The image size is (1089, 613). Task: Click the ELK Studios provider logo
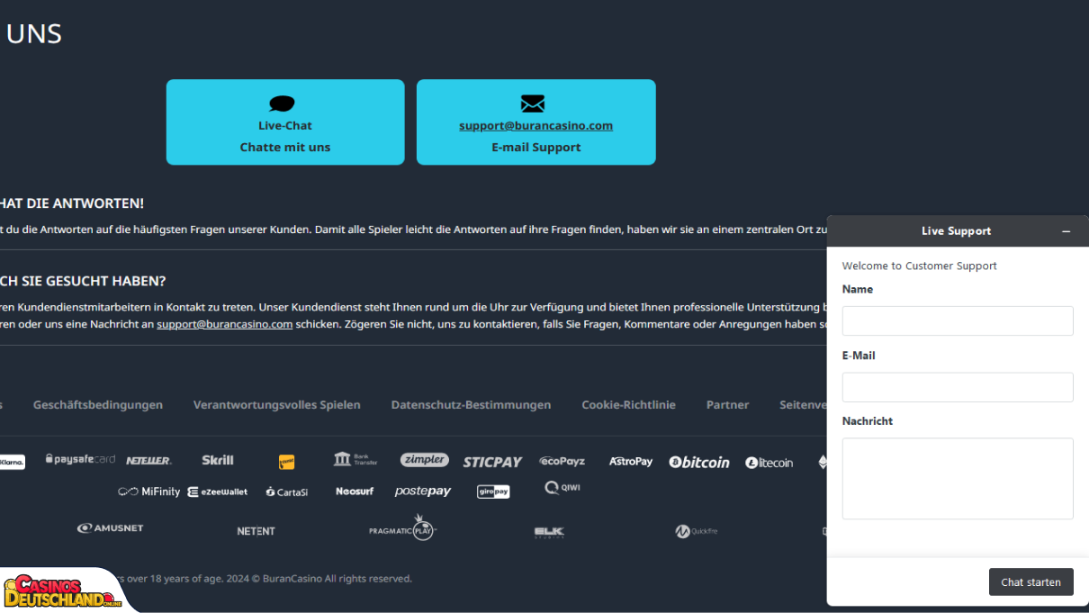549,532
